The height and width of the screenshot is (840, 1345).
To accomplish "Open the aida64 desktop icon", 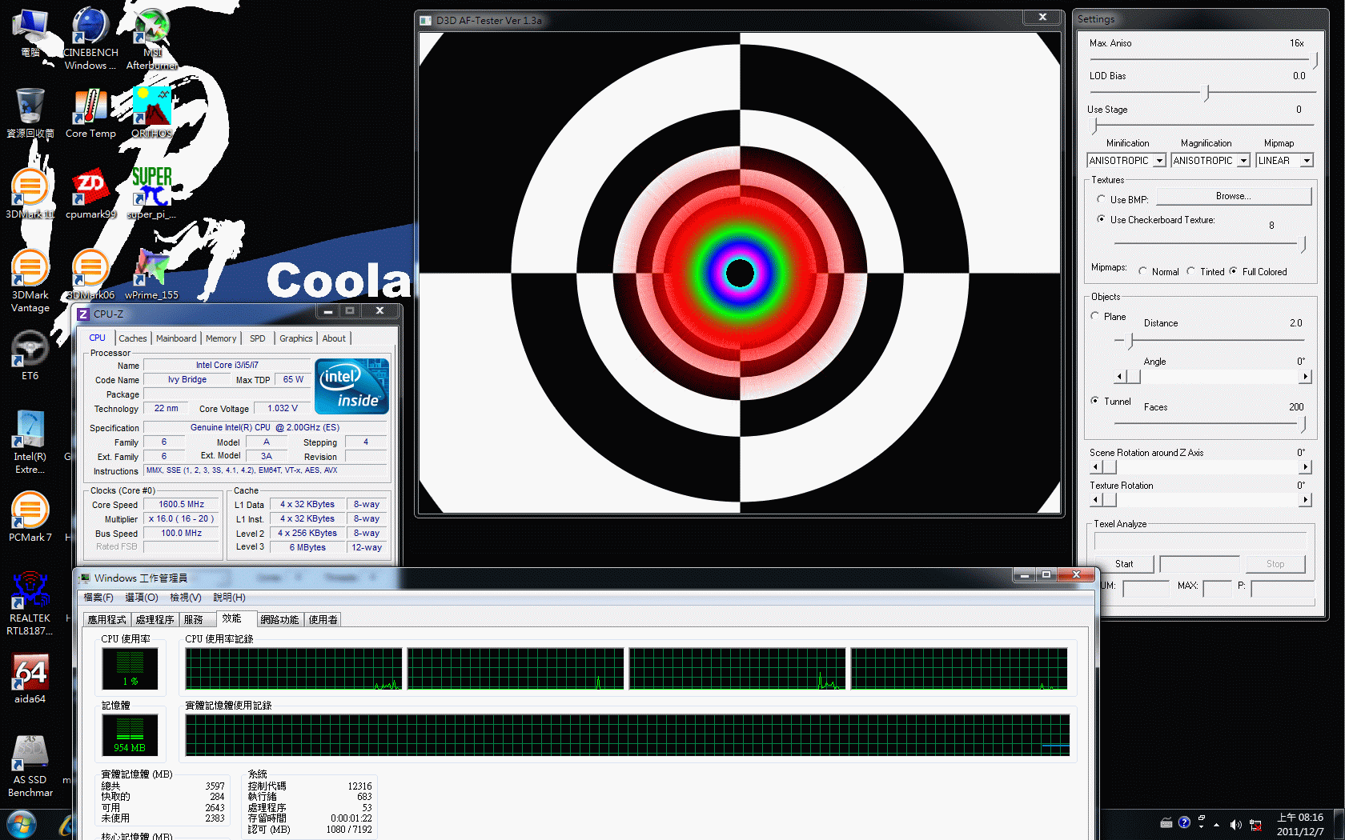I will (x=30, y=678).
